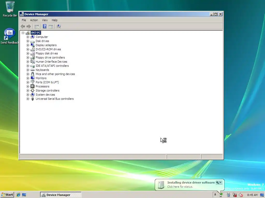Select the Storage controllers label
This screenshot has width=265, height=198.
click(48, 90)
